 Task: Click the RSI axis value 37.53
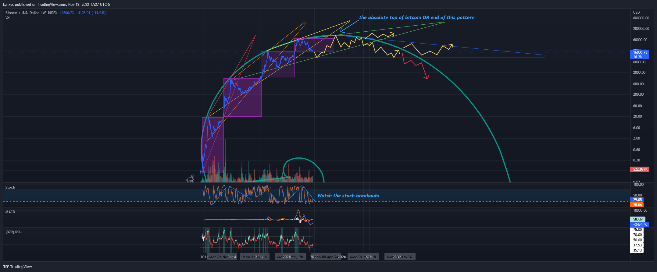[637, 245]
